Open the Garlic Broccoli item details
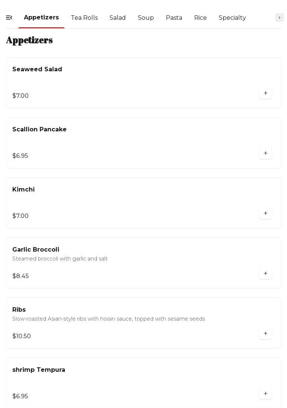Viewport: 287px width, 408px height. (36, 250)
